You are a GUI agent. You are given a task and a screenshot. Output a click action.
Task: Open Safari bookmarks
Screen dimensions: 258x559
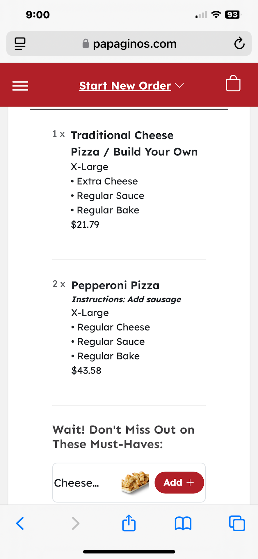point(183,523)
